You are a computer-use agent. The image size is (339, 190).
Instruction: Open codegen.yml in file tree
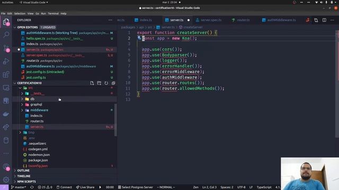pos(38,149)
